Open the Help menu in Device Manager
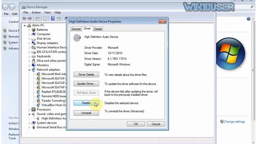Image resolution: width=257 pixels, height=144 pixels. 58,12
